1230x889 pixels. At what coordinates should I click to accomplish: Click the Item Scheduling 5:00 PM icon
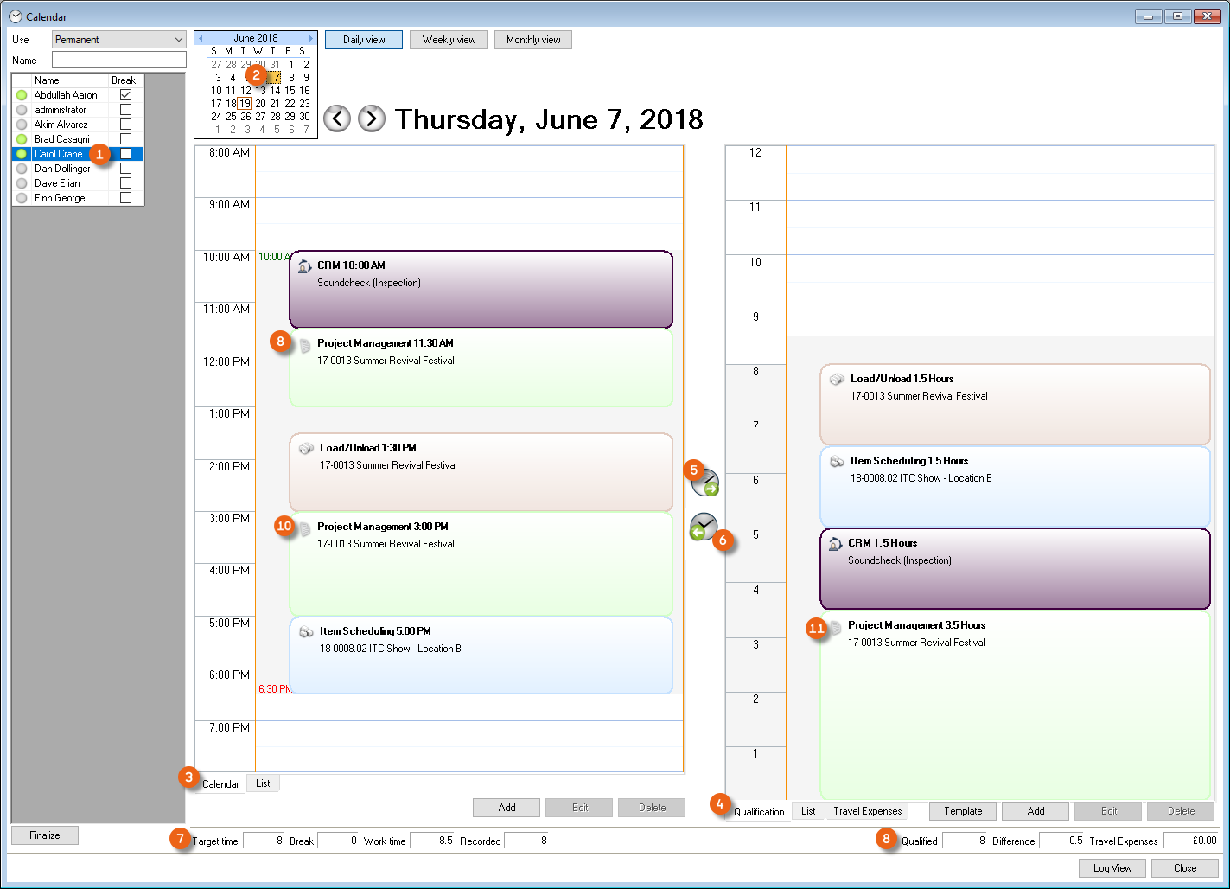click(306, 632)
